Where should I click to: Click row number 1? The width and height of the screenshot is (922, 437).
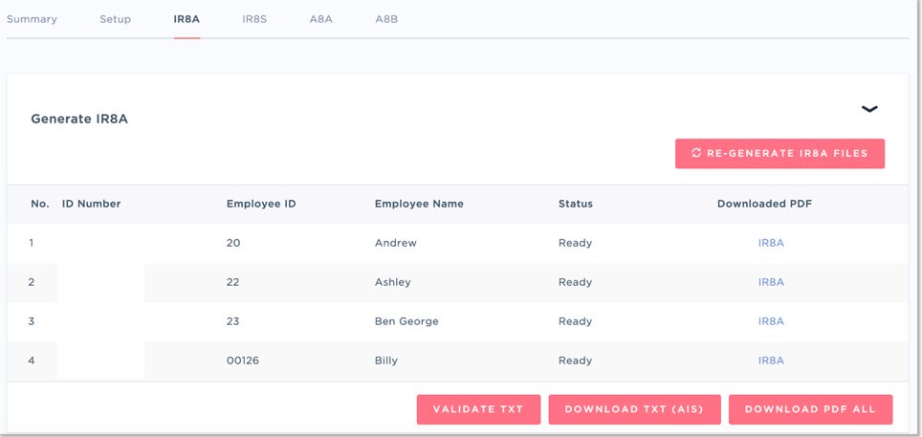[32, 243]
